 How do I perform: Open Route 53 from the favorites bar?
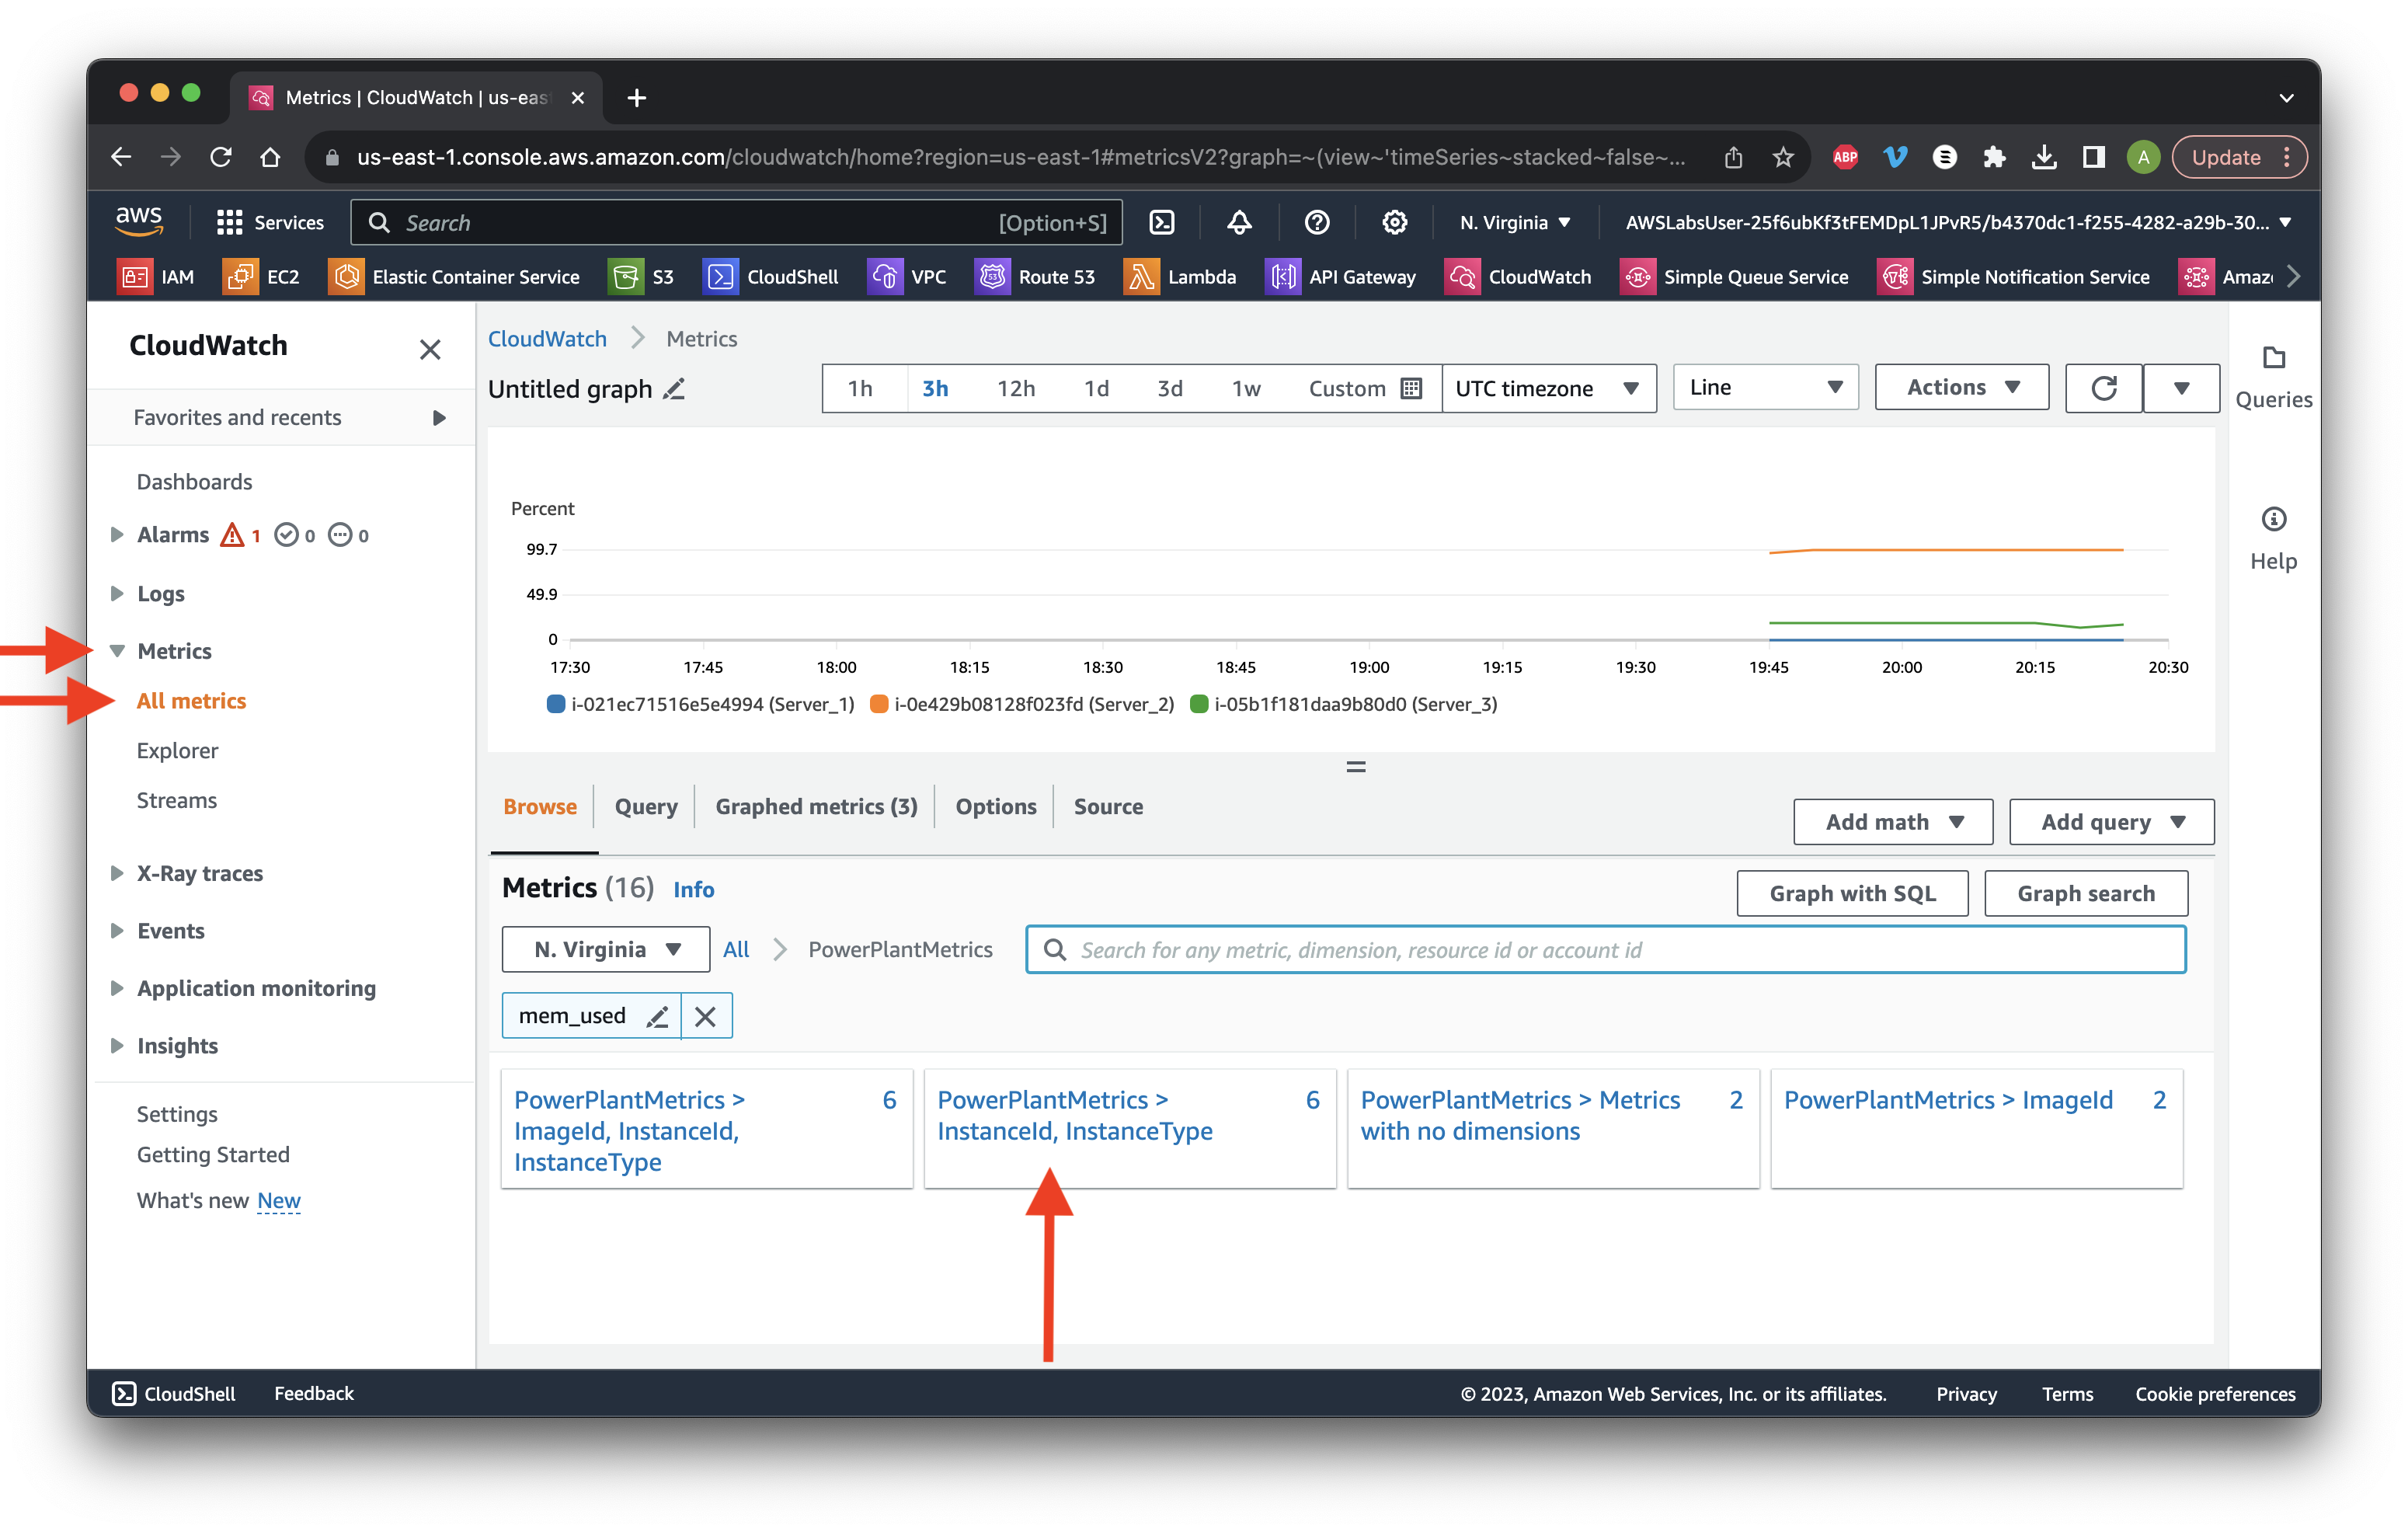pos(1036,277)
